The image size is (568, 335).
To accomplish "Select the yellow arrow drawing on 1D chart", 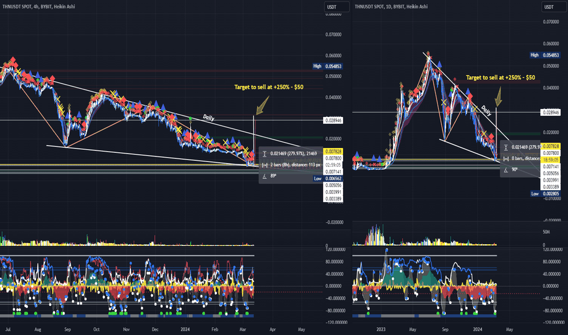I will [x=499, y=97].
